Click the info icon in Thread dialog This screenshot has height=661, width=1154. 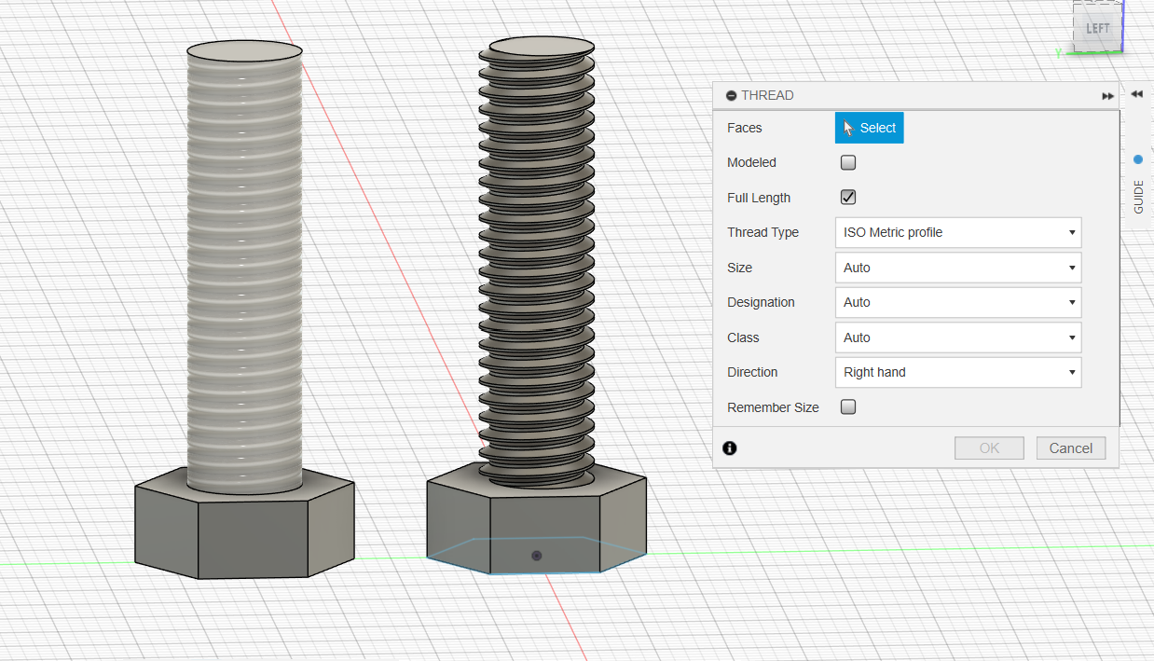pos(730,448)
